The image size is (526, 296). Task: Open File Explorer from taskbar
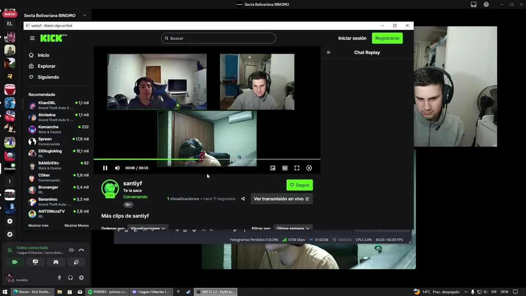pyautogui.click(x=60, y=292)
